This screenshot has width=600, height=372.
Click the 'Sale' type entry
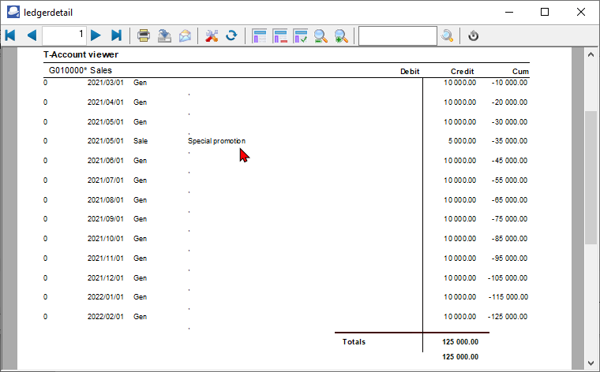tap(141, 141)
